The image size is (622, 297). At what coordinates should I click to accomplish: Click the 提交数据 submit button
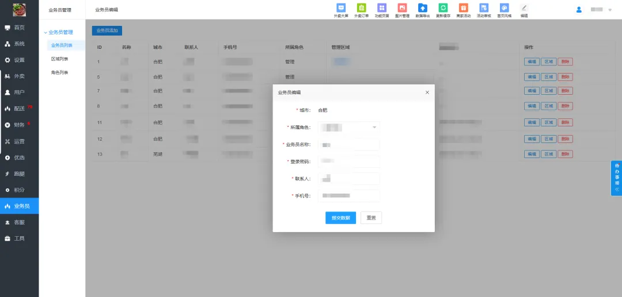[x=340, y=218]
